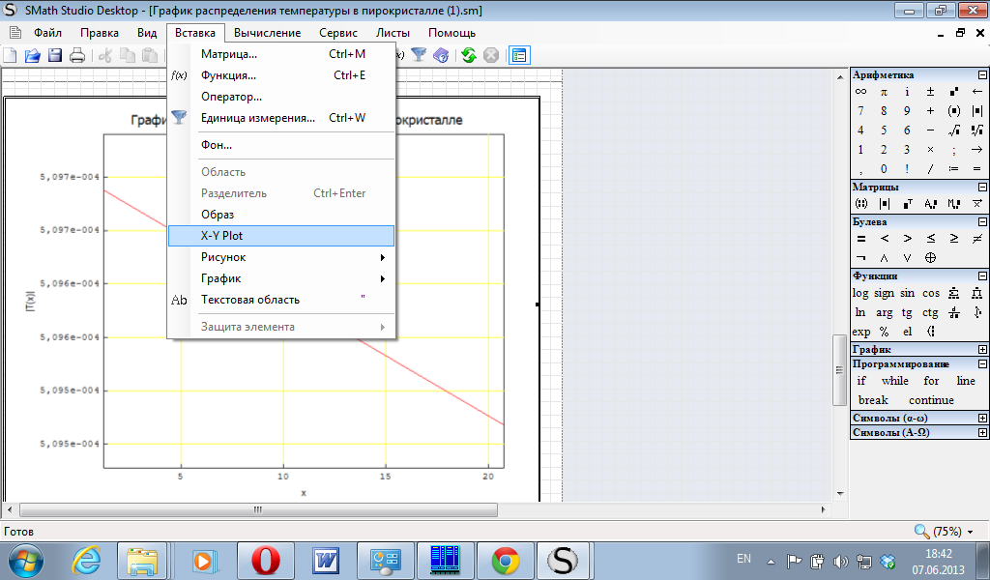Insert the pi constant from Arithmetic panel

[x=884, y=92]
